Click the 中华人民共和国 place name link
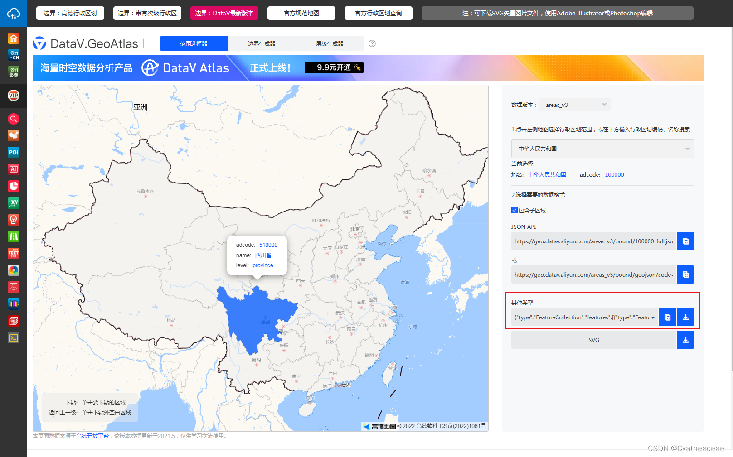 click(547, 175)
